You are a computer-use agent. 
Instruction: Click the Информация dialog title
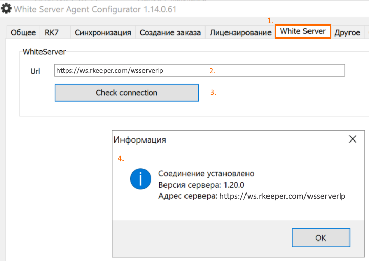(139, 139)
